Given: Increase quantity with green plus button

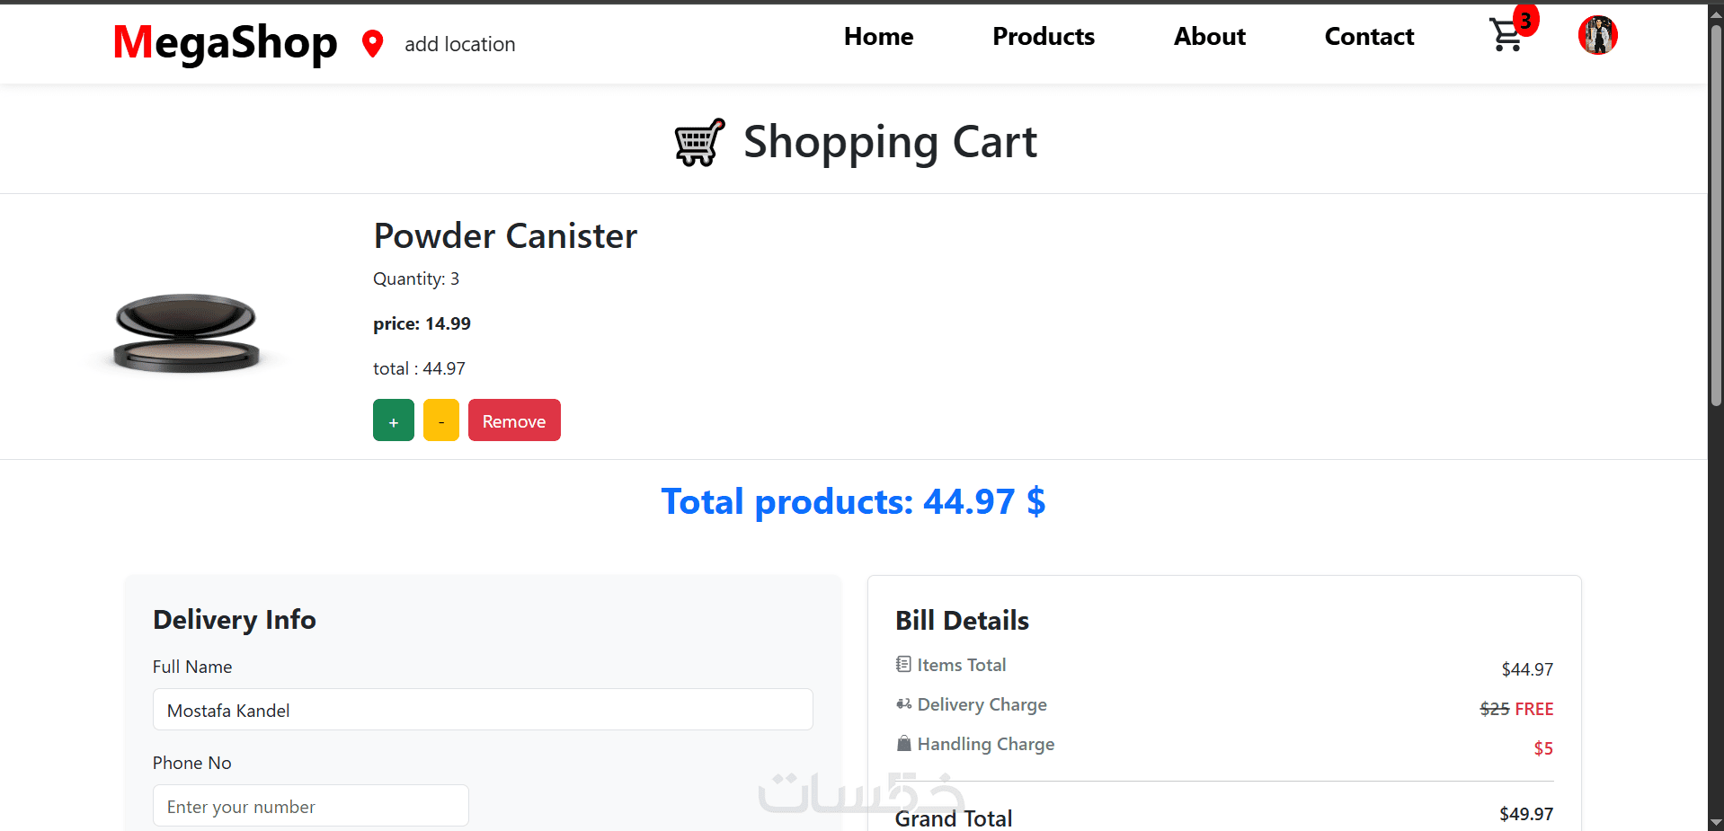Looking at the screenshot, I should point(394,420).
